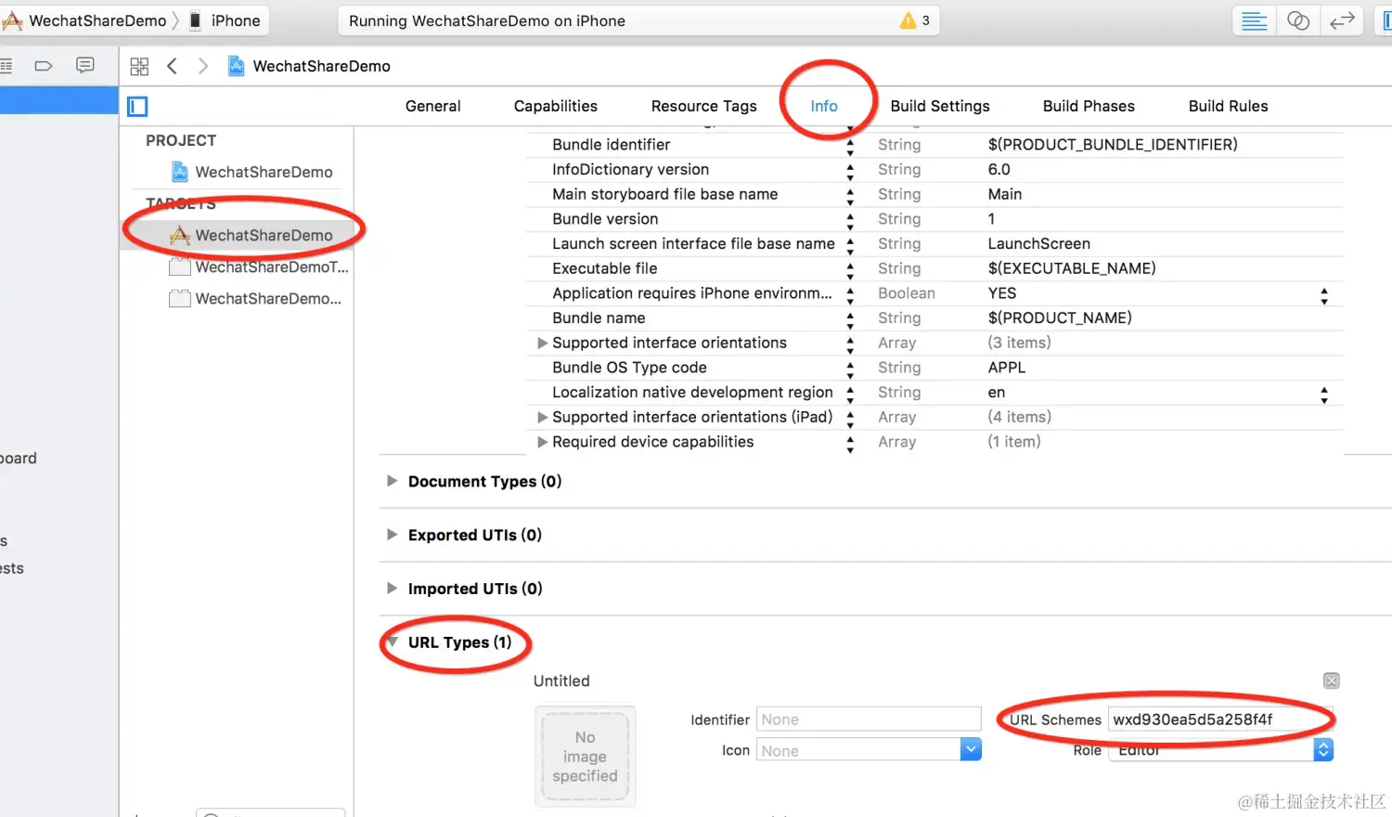Click the key stepper for Bundle name

click(x=850, y=319)
